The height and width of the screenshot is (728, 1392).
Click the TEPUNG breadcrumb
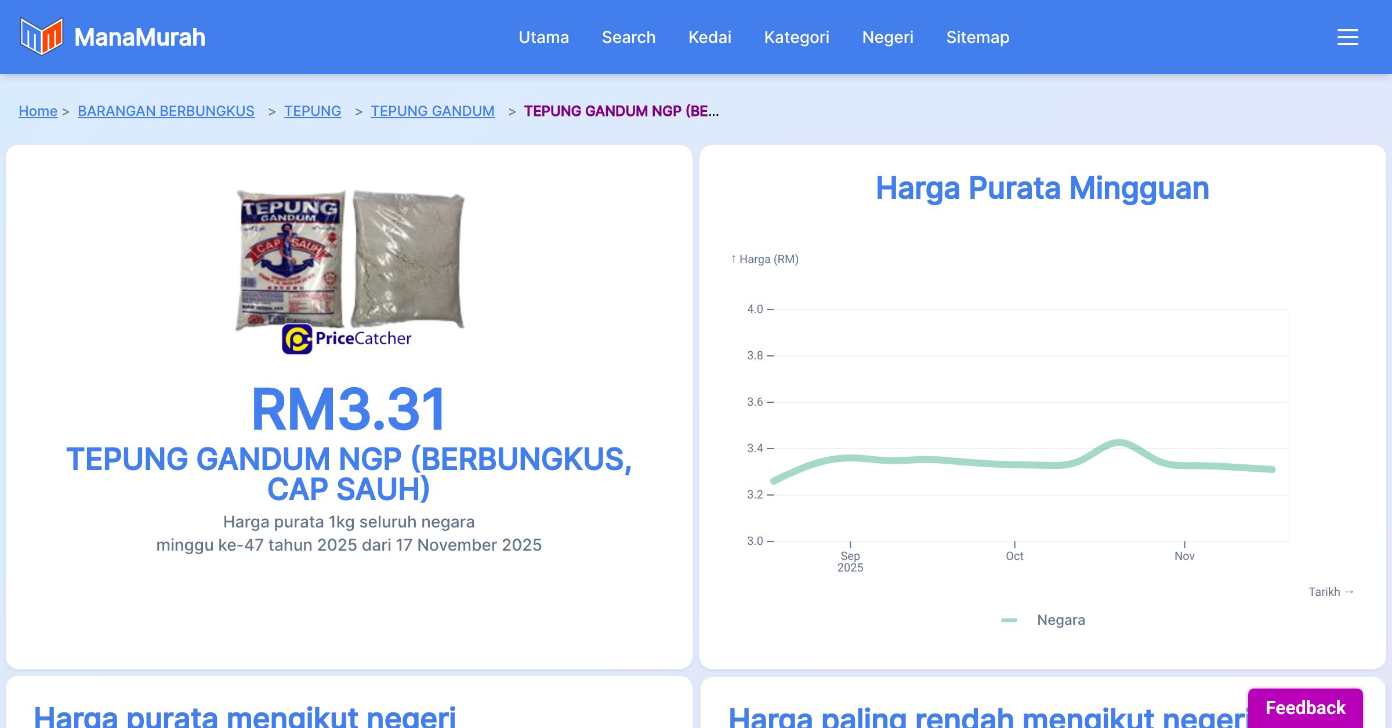(313, 111)
